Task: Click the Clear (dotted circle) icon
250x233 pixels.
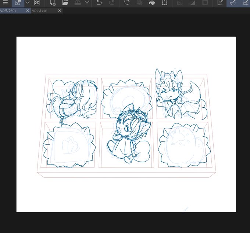Action: tap(127, 3)
